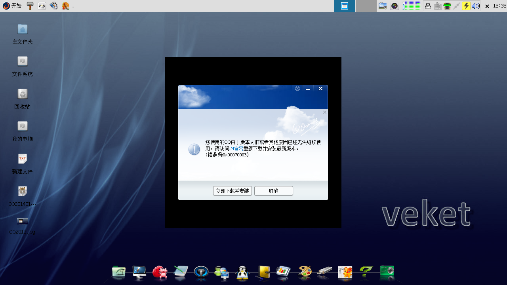Click the gray plug tray icon
The height and width of the screenshot is (285, 507).
pos(457,6)
